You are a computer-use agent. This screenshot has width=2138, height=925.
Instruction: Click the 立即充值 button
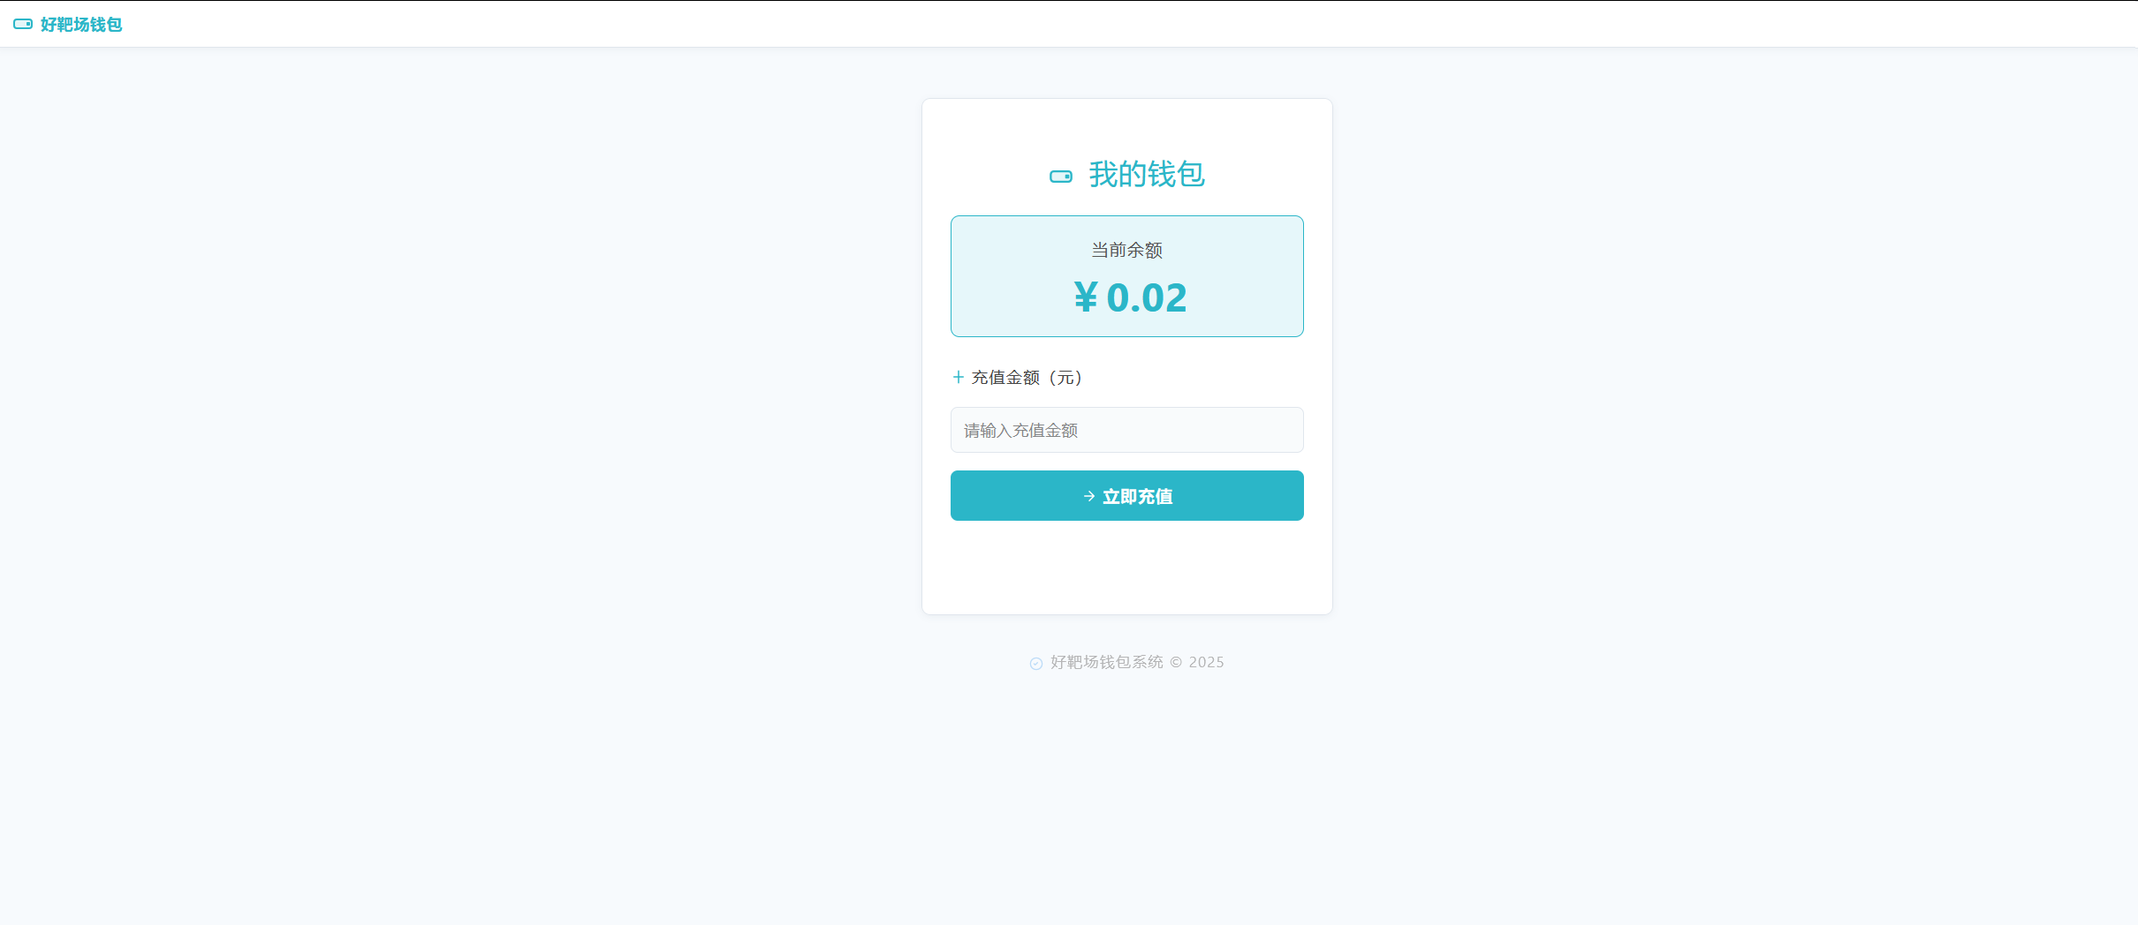tap(1126, 495)
